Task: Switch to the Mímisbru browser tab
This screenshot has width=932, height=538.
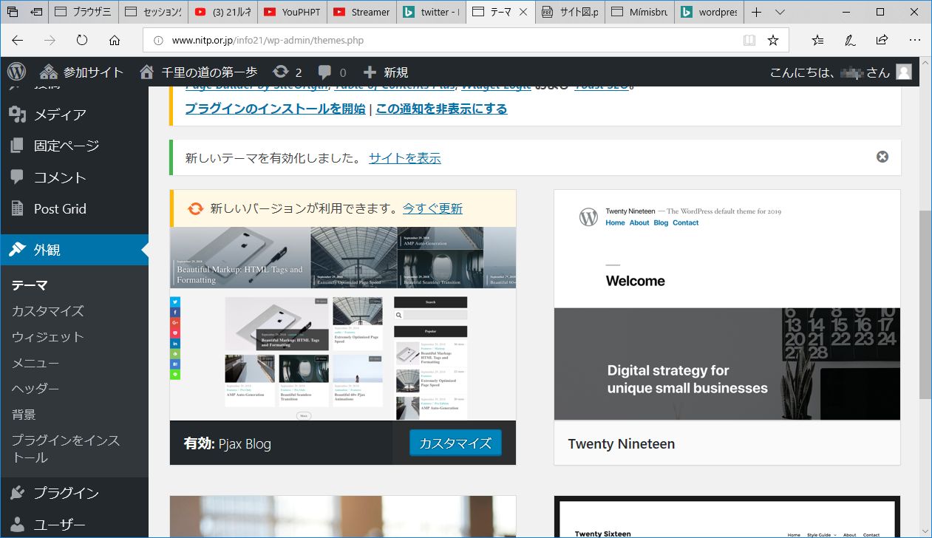Action: point(639,12)
